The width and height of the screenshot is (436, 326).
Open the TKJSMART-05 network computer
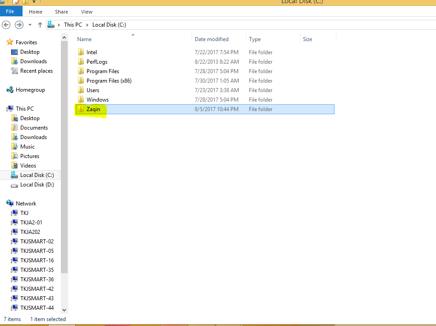point(37,251)
